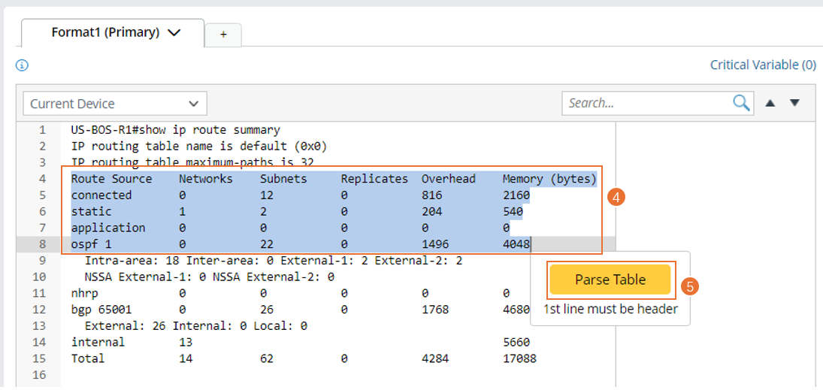
Task: Click value 816 in connected row
Action: [x=432, y=195]
